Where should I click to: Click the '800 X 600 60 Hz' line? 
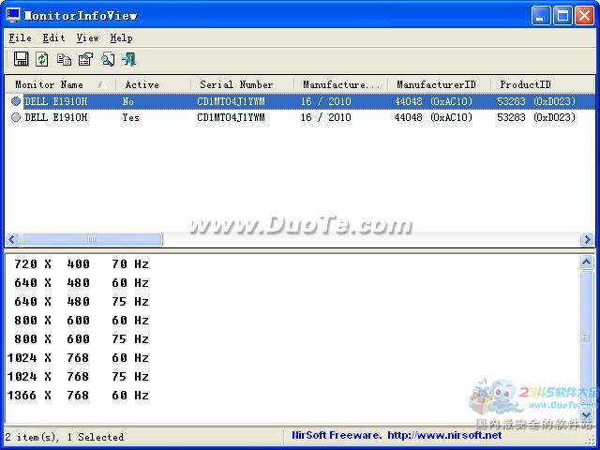(x=82, y=321)
